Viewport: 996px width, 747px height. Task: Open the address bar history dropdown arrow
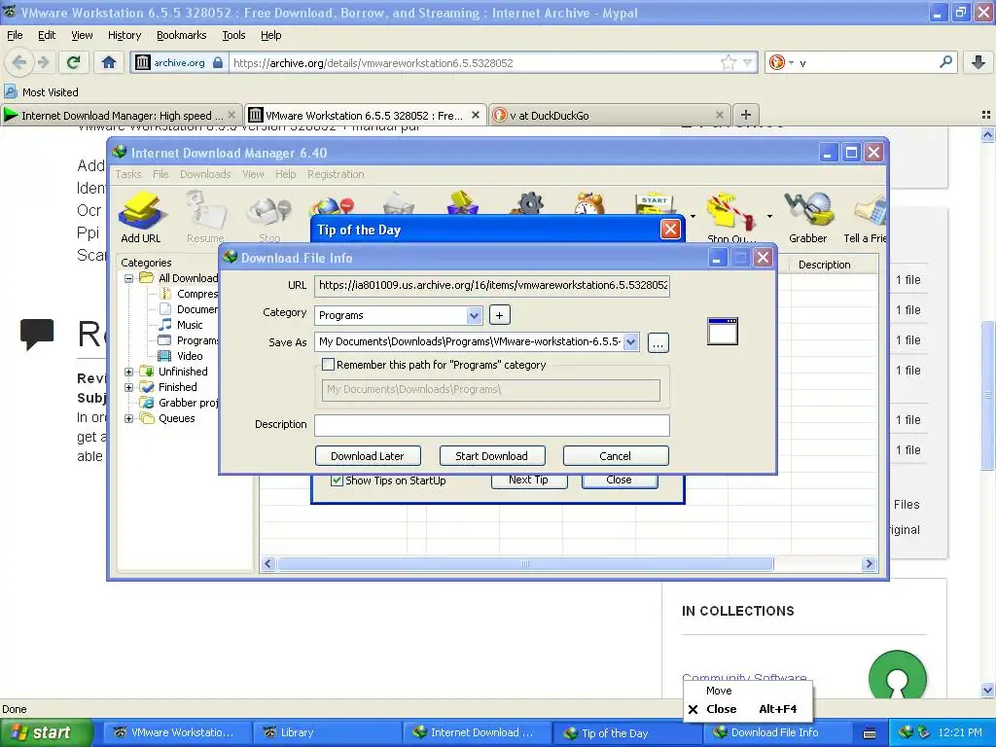coord(748,62)
